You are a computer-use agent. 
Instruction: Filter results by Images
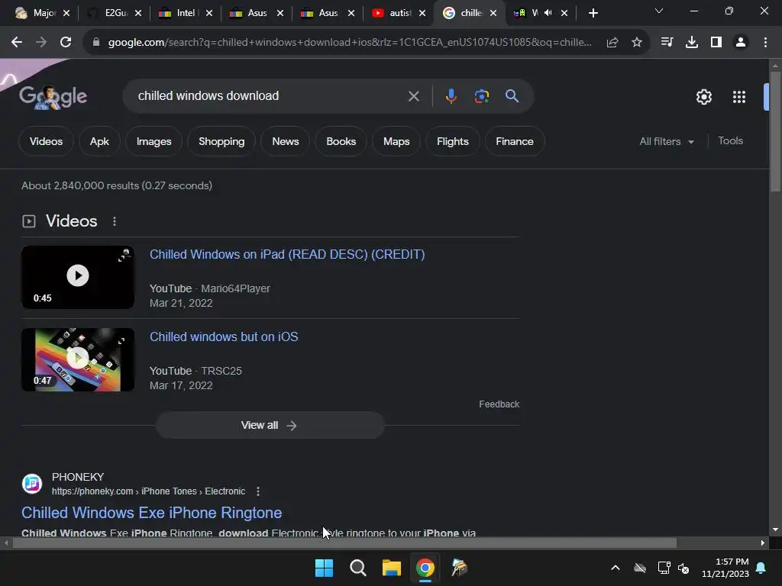153,141
